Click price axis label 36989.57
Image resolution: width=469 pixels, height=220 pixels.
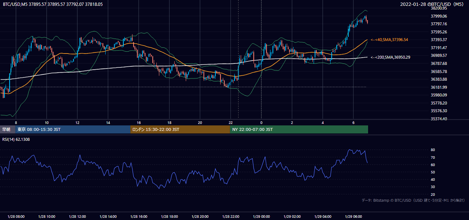tap(439, 55)
